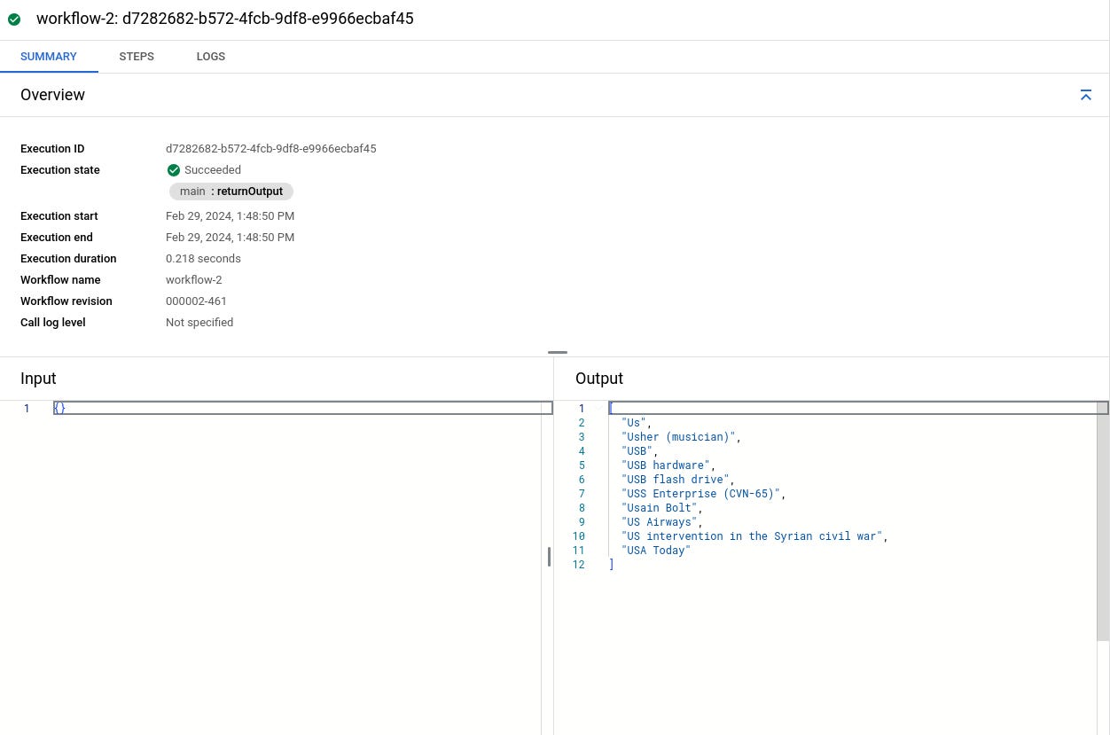
Task: Click the 0.218 seconds duration value
Action: [x=203, y=259]
